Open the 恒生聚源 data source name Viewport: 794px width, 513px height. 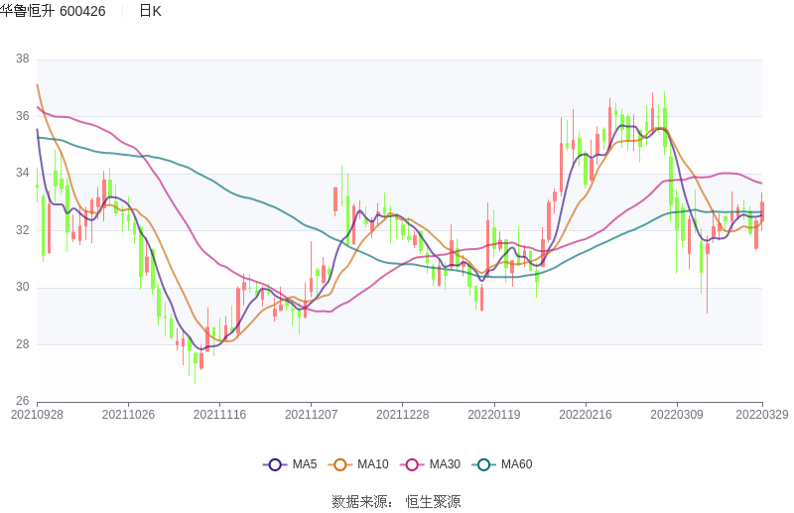point(433,502)
